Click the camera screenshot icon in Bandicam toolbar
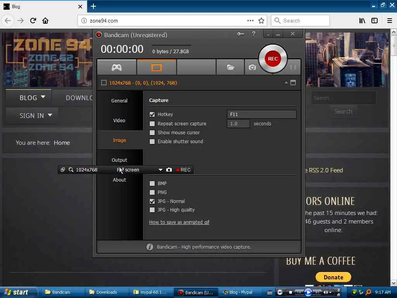 tap(252, 67)
